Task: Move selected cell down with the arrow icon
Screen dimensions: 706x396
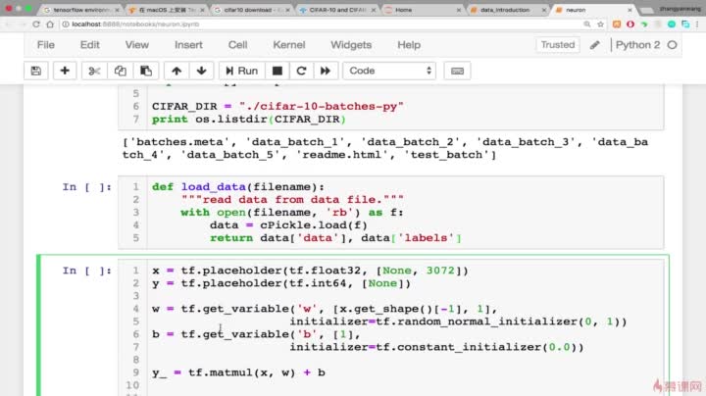Action: point(201,71)
